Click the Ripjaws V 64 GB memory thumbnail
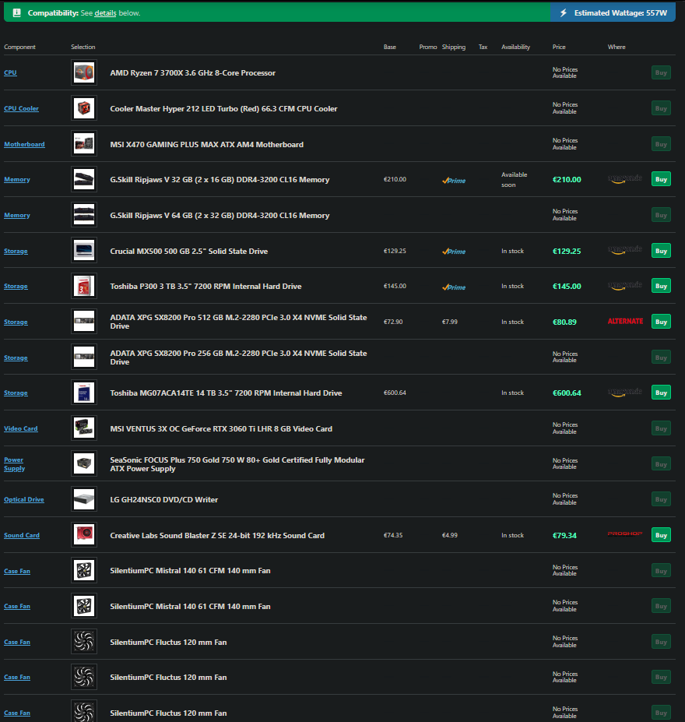The width and height of the screenshot is (685, 722). (84, 214)
